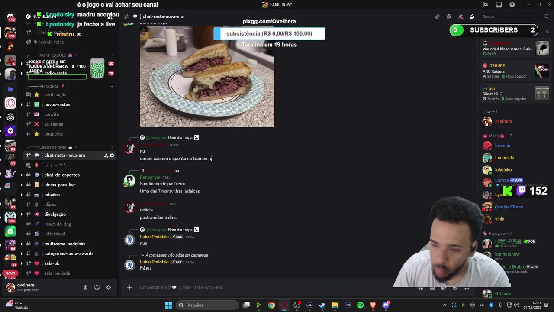Open Spotify from the Windows taskbar
The image size is (554, 312).
pyautogui.click(x=360, y=305)
